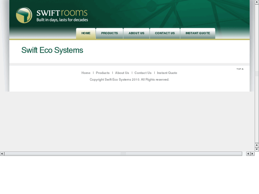The height and width of the screenshot is (194, 259).
Task: Click the Swift Rooms circular logo
Action: click(x=24, y=15)
